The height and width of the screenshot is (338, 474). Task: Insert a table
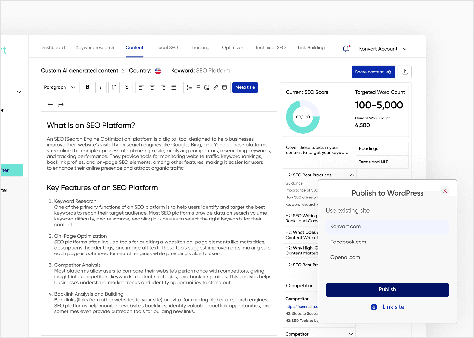pyautogui.click(x=224, y=87)
